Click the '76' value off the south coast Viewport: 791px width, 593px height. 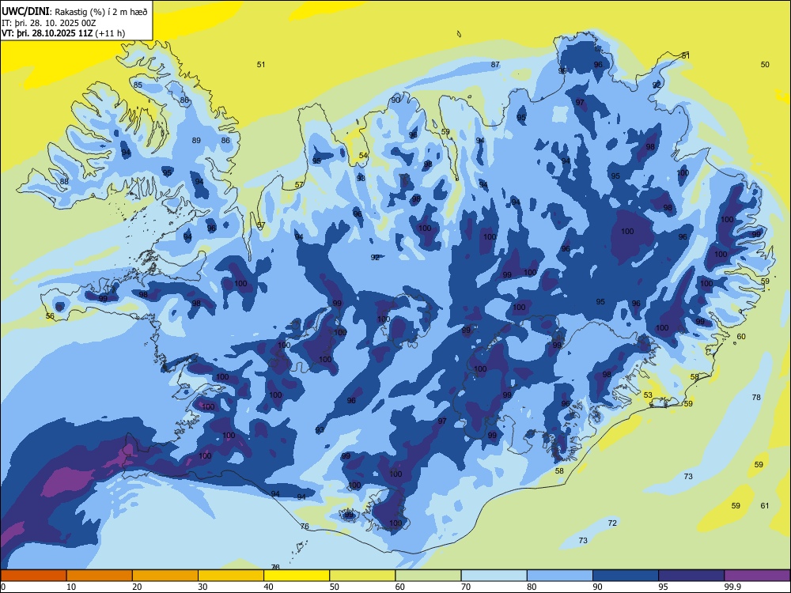(305, 527)
